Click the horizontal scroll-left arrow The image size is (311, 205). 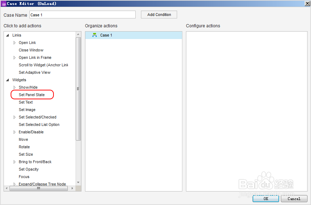click(x=6, y=188)
